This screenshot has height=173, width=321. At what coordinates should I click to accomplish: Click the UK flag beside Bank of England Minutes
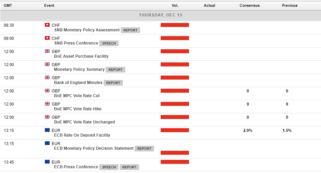(47, 78)
